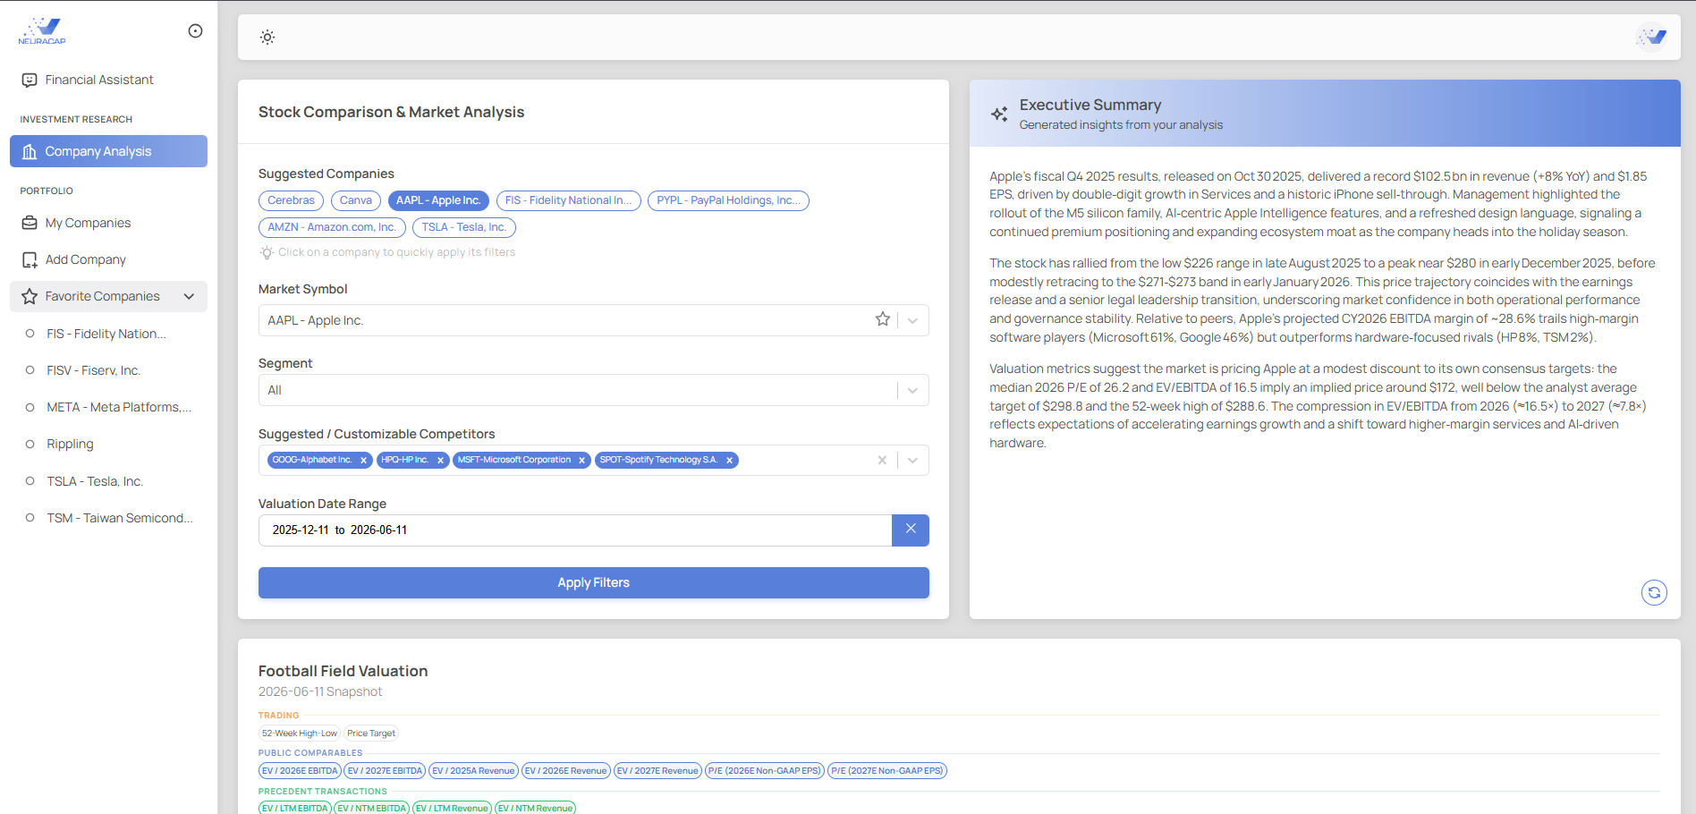This screenshot has height=814, width=1696.
Task: Remove SPOT-Spotify Technology competitor tag
Action: coord(729,461)
